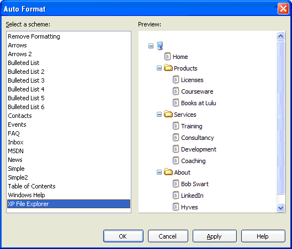Click the Services folder icon
Image resolution: width=292 pixels, height=249 pixels.
point(168,114)
